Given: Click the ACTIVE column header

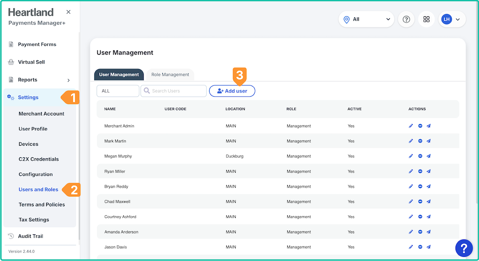Looking at the screenshot, I should (x=355, y=109).
